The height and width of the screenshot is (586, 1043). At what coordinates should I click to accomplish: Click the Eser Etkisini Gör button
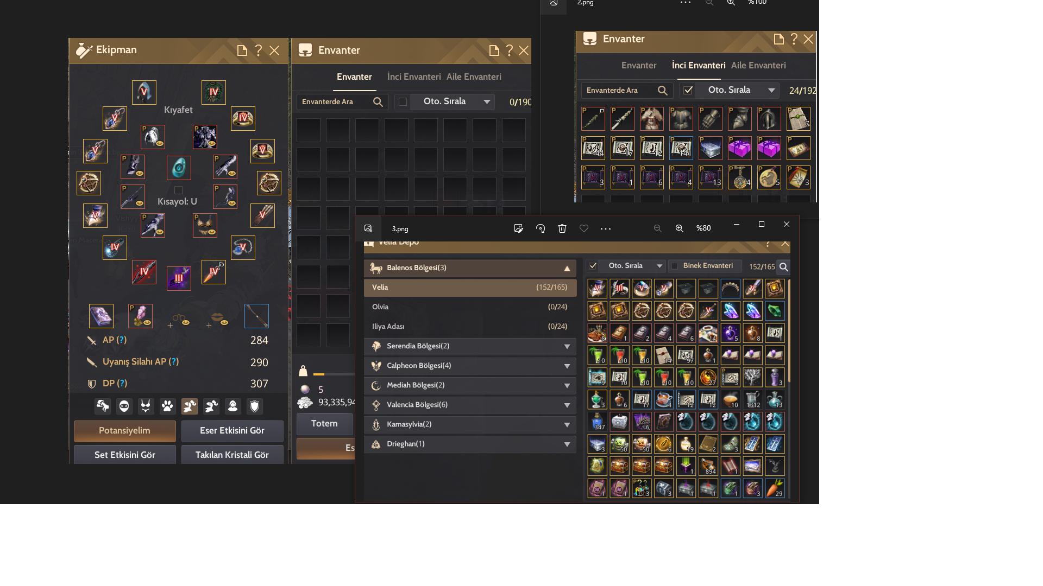click(233, 431)
